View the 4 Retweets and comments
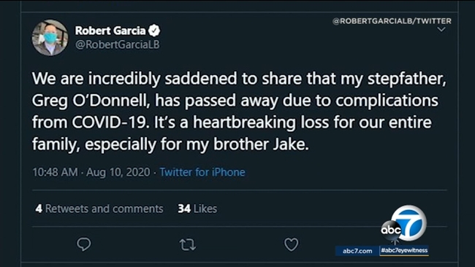The image size is (475, 267). pos(99,209)
